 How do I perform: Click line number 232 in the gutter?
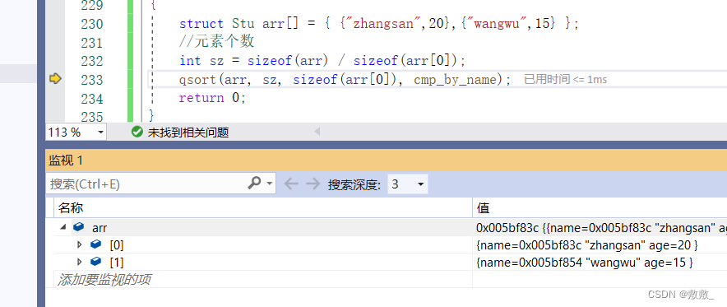tap(92, 61)
